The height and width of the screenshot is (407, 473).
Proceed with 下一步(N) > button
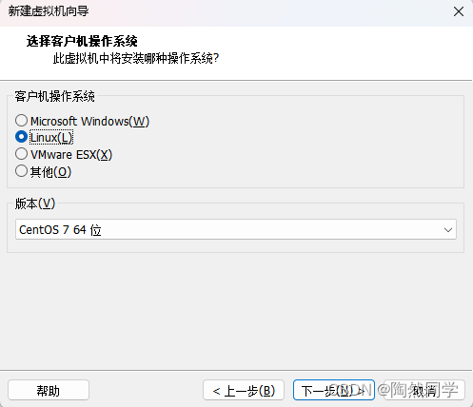334,390
